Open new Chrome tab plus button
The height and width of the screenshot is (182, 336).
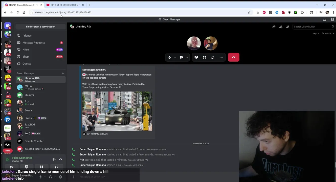[x=89, y=5]
